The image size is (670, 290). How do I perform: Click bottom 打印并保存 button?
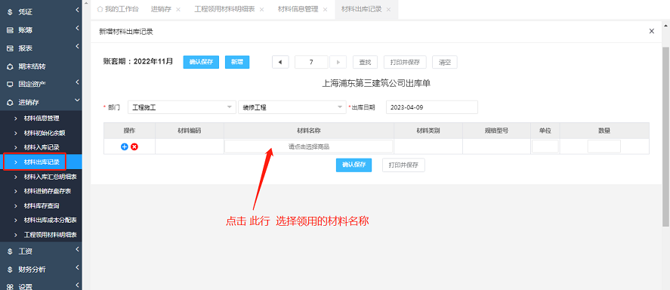tap(404, 165)
